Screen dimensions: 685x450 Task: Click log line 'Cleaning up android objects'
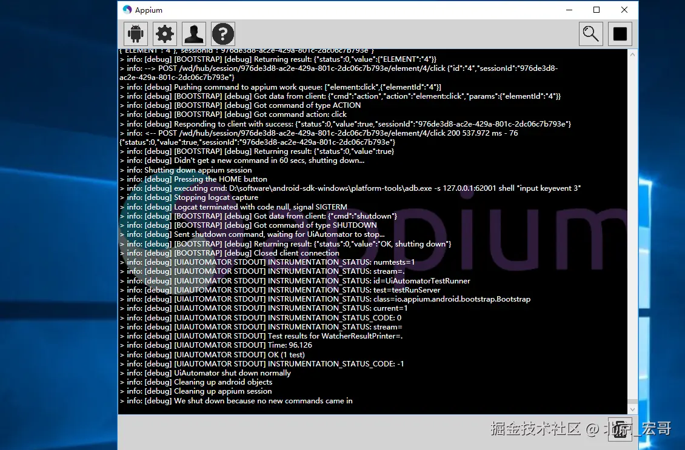[196, 382]
